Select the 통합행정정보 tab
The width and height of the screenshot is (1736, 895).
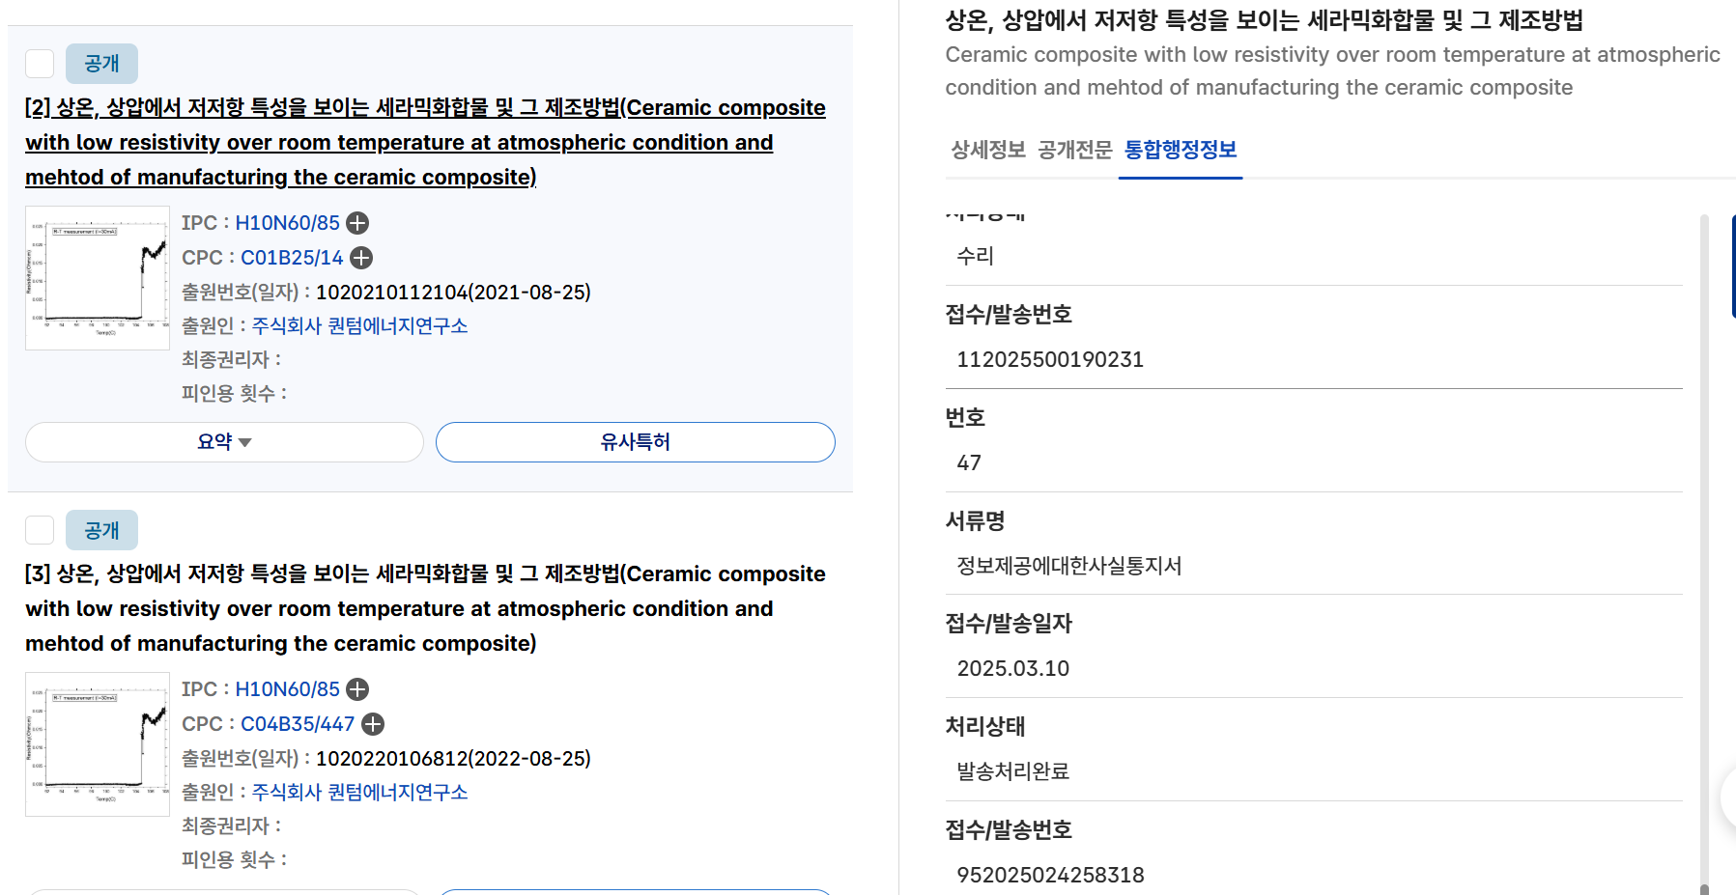(x=1180, y=150)
